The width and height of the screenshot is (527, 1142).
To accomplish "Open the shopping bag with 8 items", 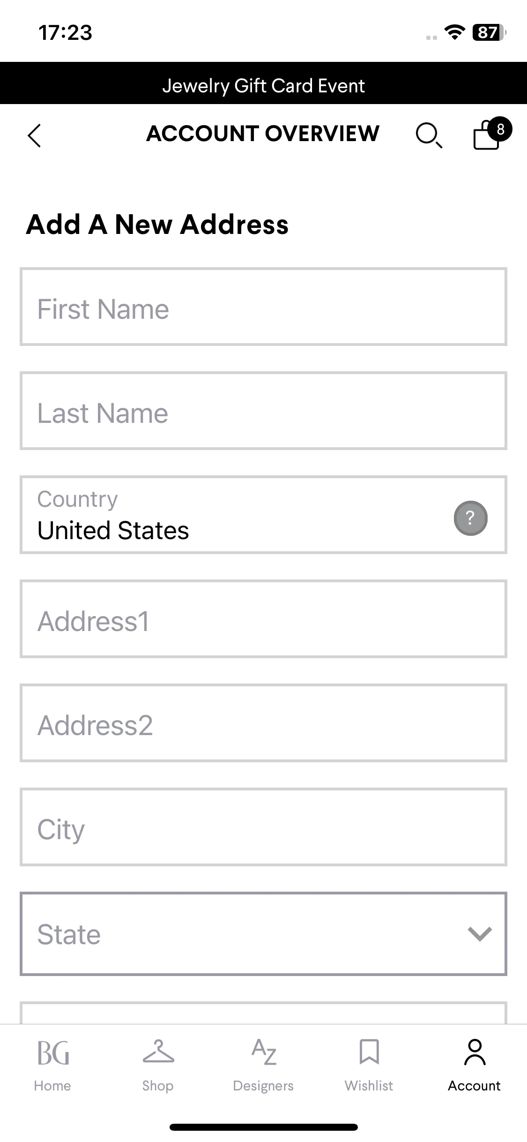I will [x=492, y=134].
